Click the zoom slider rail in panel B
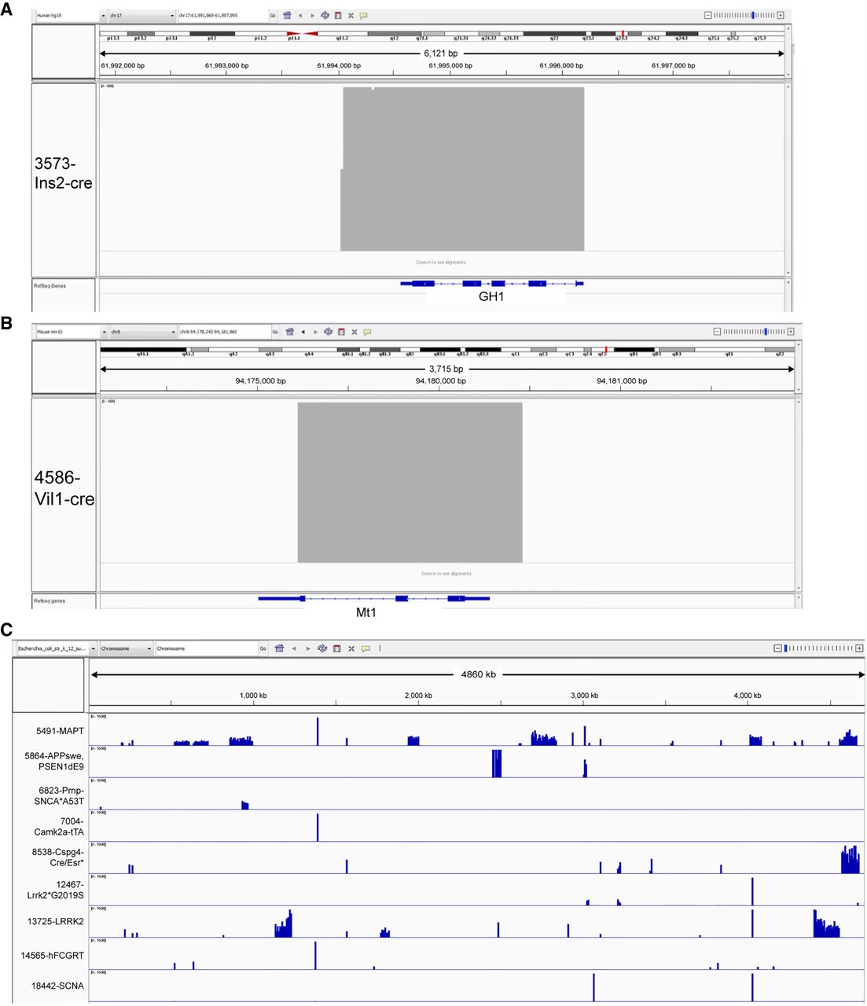Image resolution: width=867 pixels, height=1006 pixels. click(753, 332)
